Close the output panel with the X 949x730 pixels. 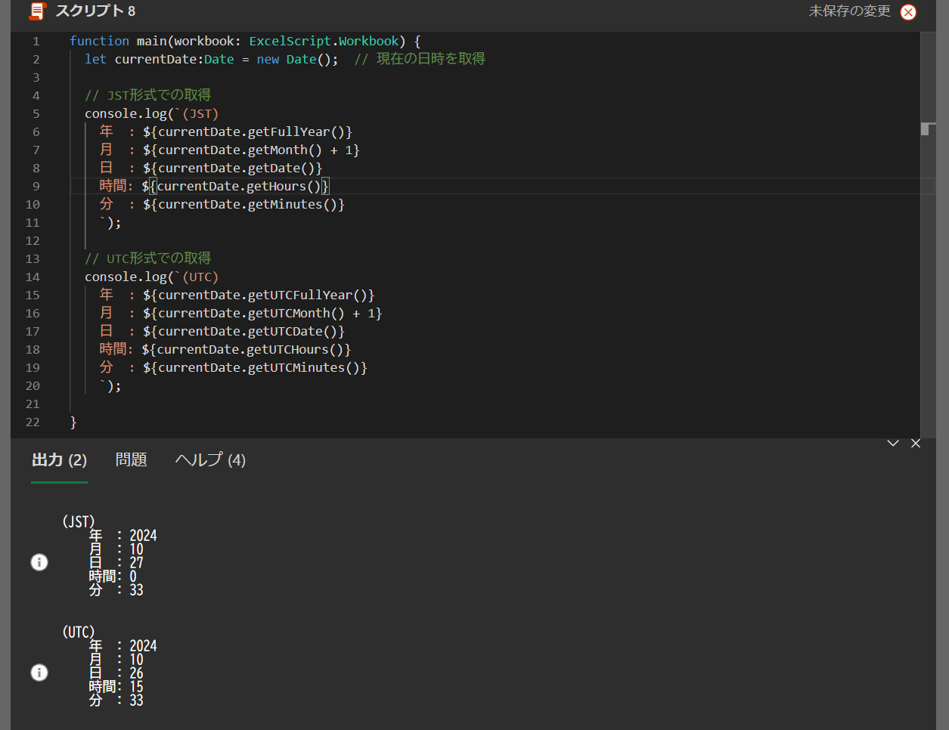(916, 444)
